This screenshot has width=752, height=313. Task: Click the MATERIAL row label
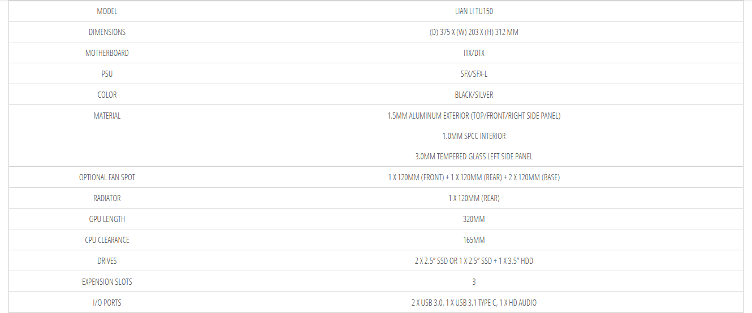(107, 116)
